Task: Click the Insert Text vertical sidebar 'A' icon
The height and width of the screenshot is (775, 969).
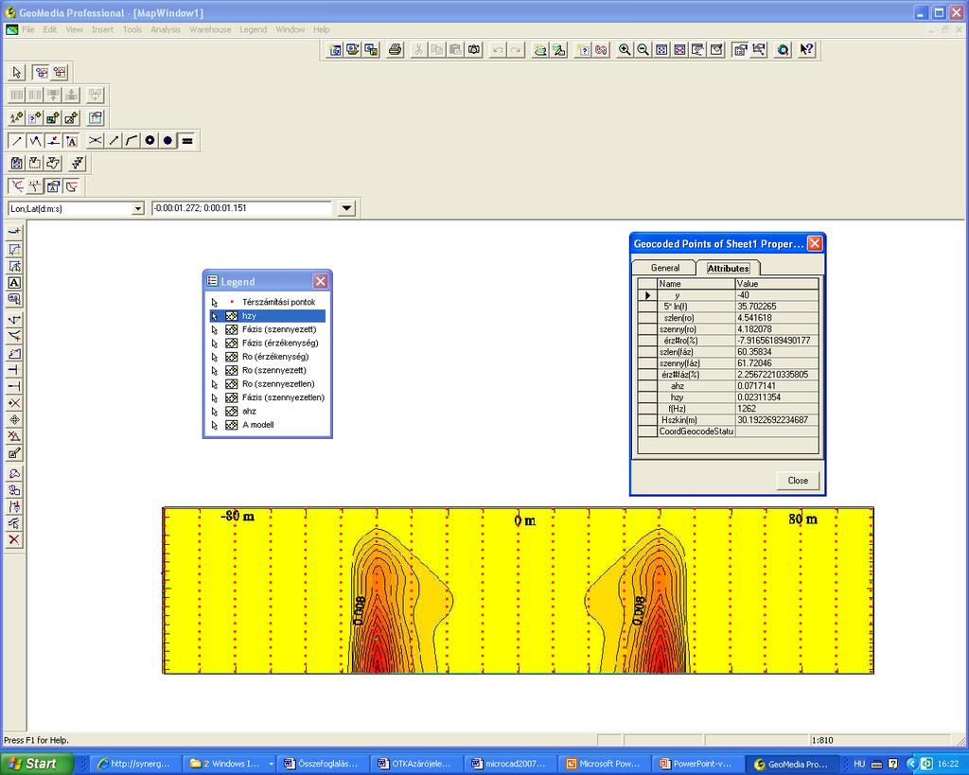Action: (14, 283)
